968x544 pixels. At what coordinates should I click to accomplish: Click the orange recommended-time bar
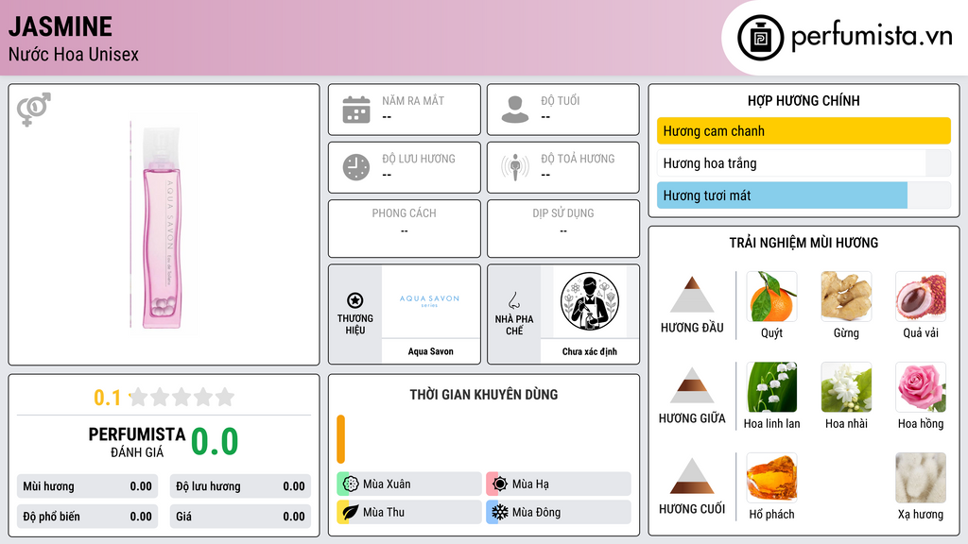click(340, 439)
